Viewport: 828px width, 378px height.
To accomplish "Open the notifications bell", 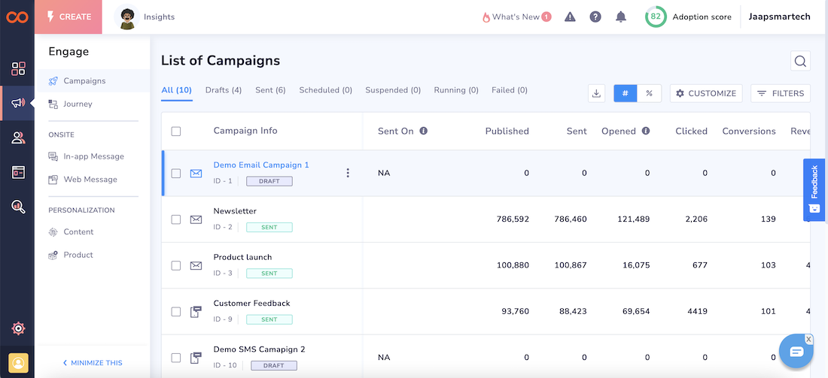I will (621, 17).
